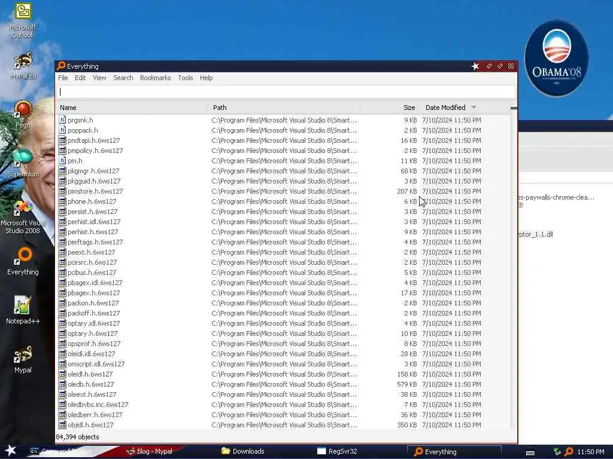Image resolution: width=613 pixels, height=459 pixels.
Task: Sort by the Path column header
Action: (x=283, y=108)
